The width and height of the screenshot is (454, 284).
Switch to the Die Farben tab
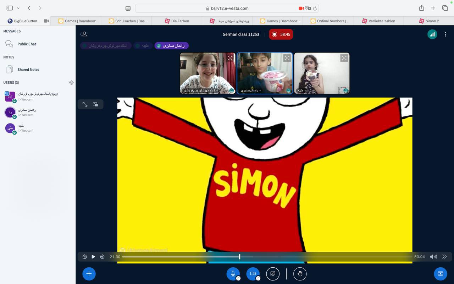point(177,21)
